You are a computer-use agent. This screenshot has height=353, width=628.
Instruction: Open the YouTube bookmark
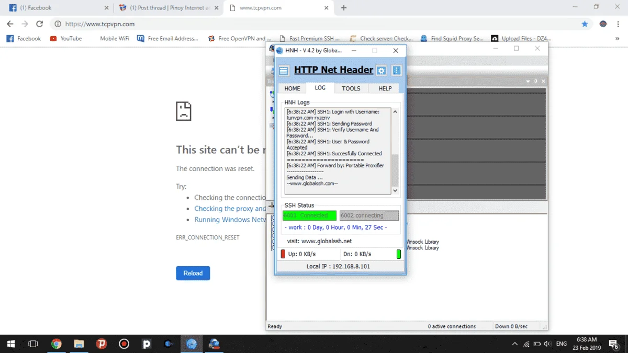66,38
